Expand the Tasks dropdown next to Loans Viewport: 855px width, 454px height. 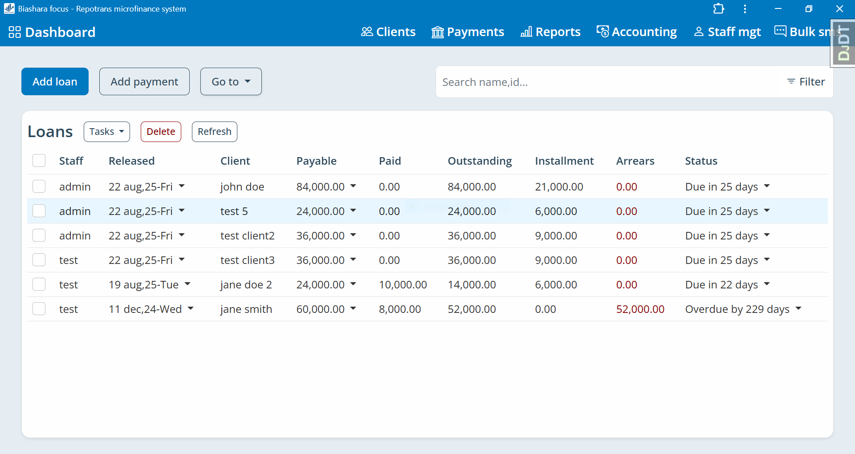tap(106, 131)
